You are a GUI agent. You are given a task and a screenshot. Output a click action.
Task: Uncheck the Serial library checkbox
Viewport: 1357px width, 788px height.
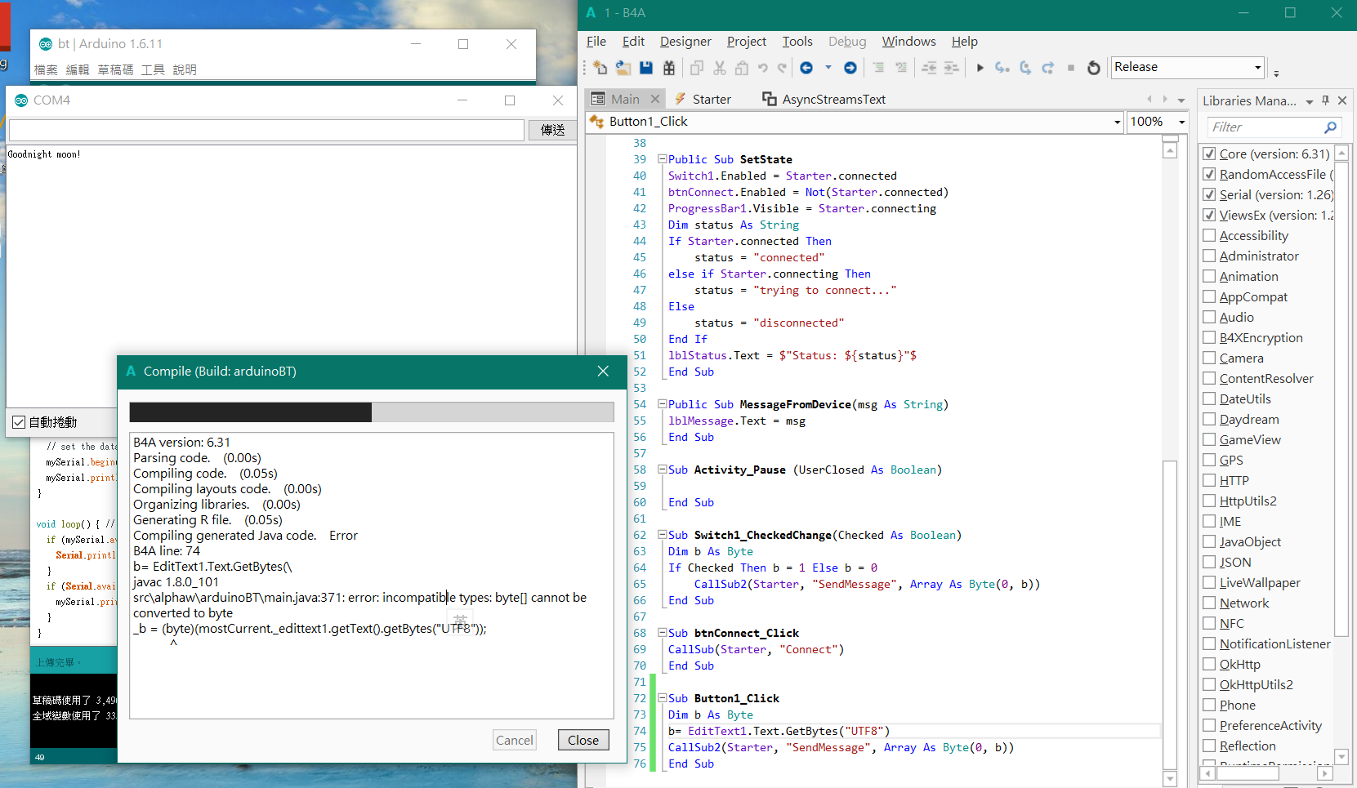1209,194
